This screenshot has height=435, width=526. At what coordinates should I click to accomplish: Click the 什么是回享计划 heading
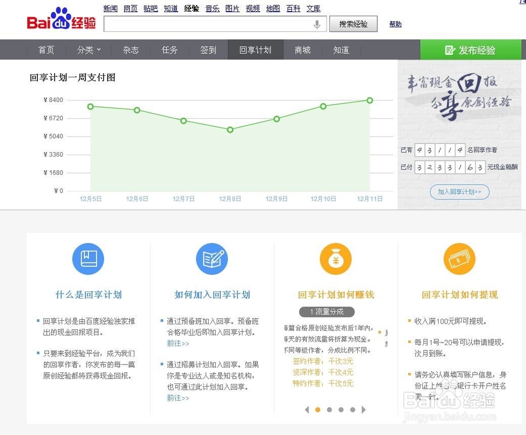[88, 295]
